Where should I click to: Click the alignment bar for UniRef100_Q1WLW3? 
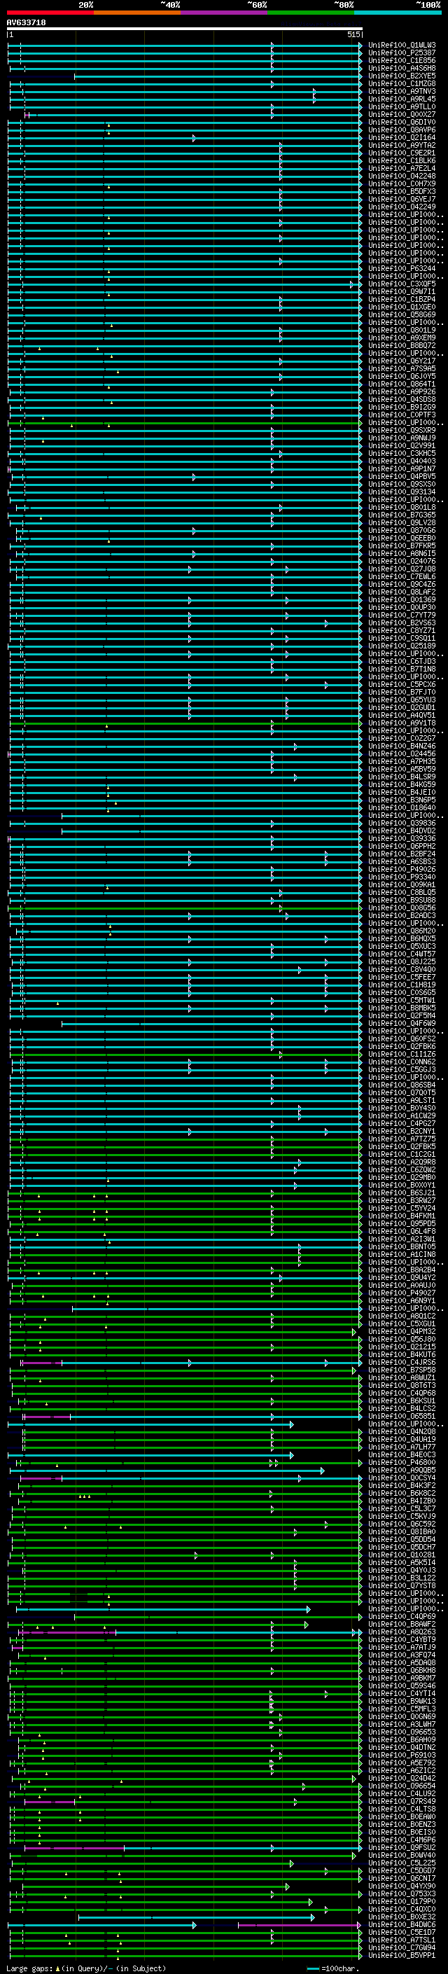coord(185,46)
